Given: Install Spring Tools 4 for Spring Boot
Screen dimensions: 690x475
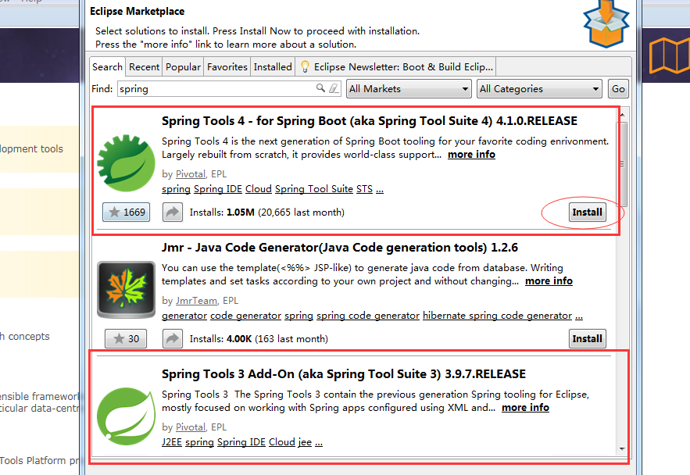Looking at the screenshot, I should 587,212.
